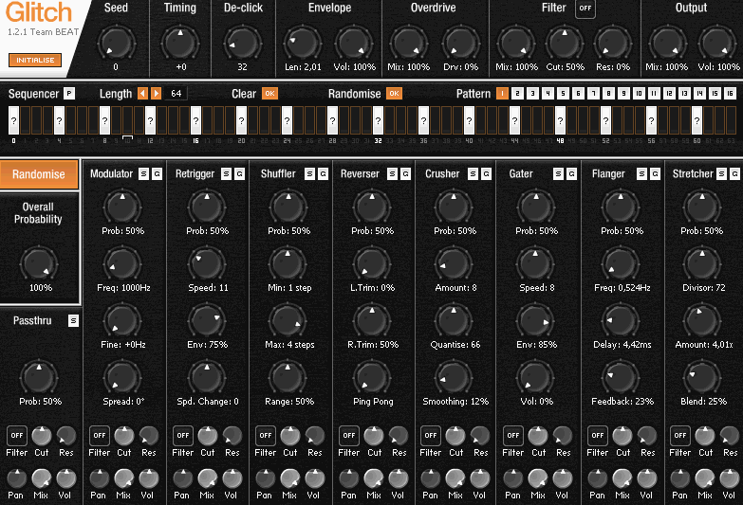Click the Gater Pan knob
743x505 pixels.
513,478
